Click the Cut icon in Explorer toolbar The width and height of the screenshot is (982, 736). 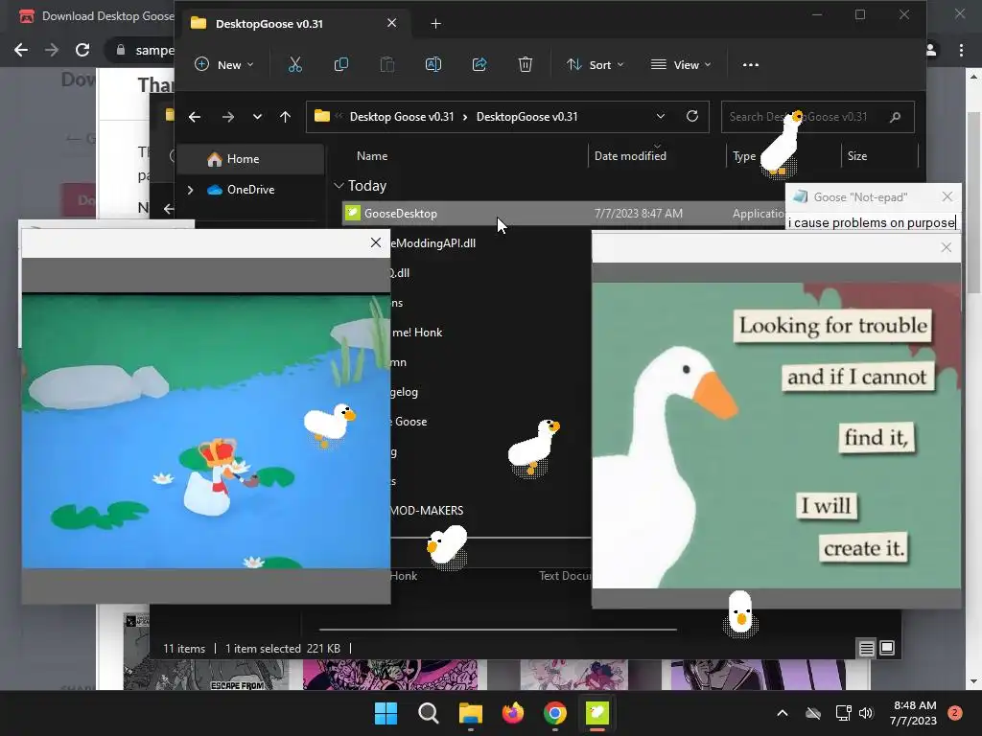(x=295, y=64)
